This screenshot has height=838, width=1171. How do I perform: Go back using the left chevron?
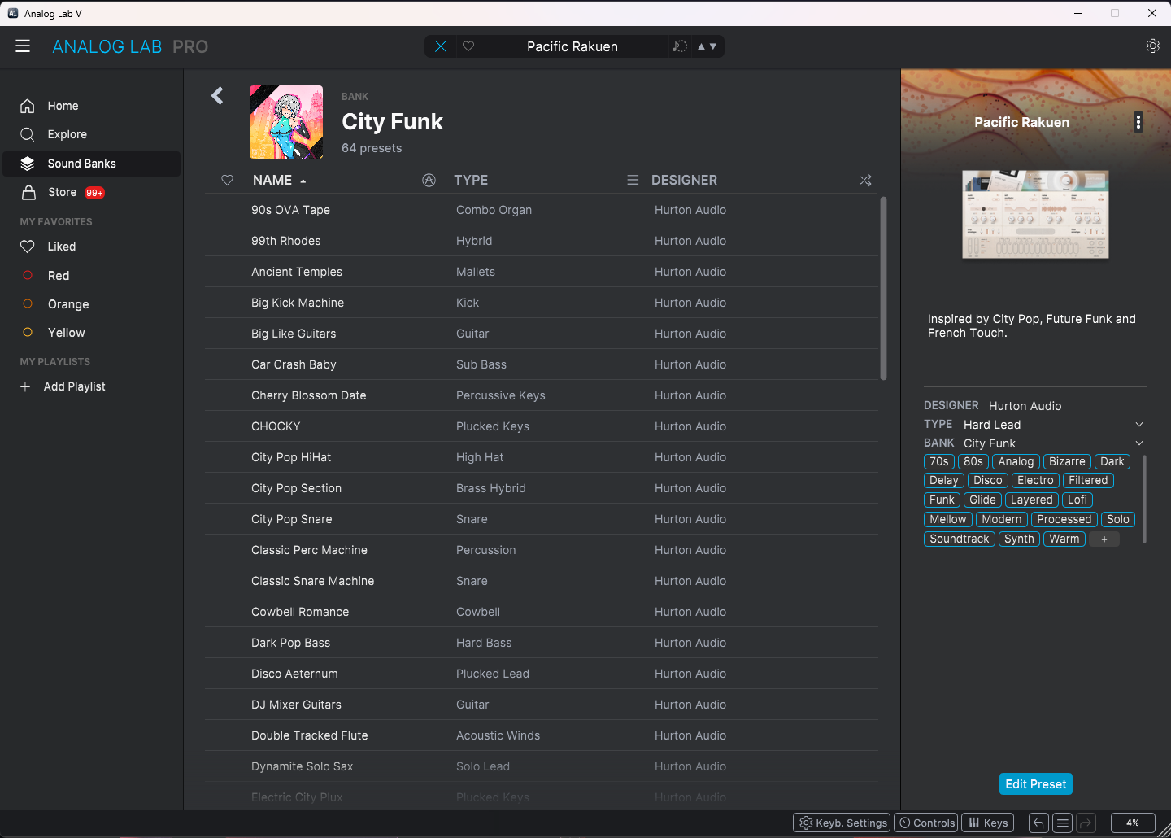(x=217, y=96)
